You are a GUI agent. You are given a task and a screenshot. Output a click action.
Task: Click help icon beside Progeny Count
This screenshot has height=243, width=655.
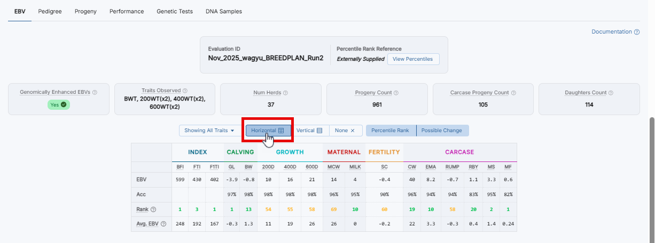(396, 93)
